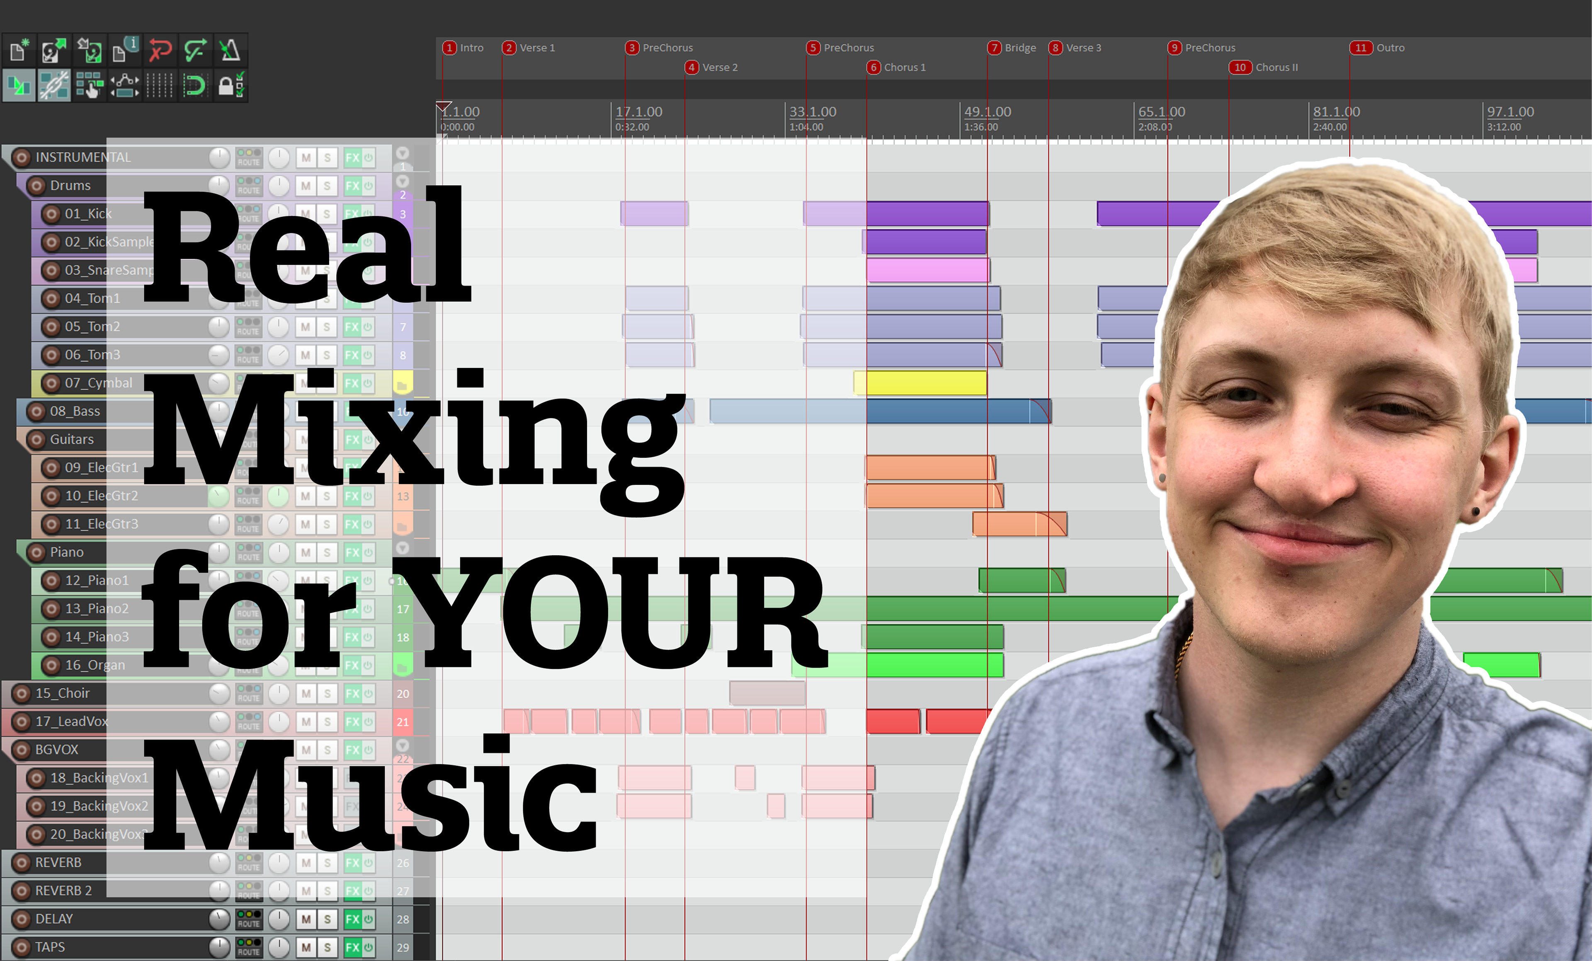Image resolution: width=1592 pixels, height=961 pixels.
Task: Click the DELAY track volume knob
Action: tap(219, 919)
